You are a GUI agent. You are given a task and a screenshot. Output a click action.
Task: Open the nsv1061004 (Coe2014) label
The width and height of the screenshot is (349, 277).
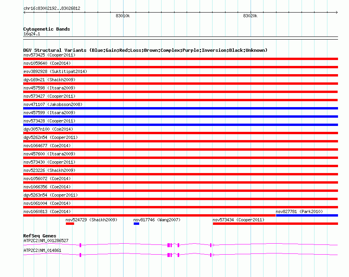pos(47,203)
